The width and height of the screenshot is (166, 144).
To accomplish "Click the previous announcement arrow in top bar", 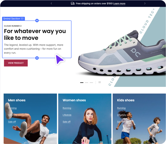I will click(51, 4).
